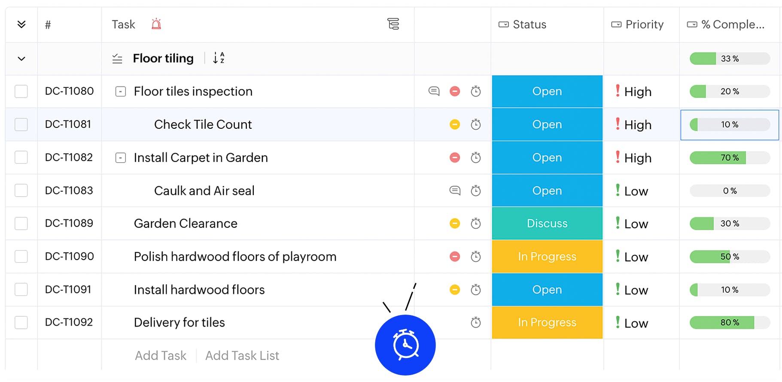Click the Priority column header
This screenshot has width=782, height=382.
pyautogui.click(x=644, y=24)
